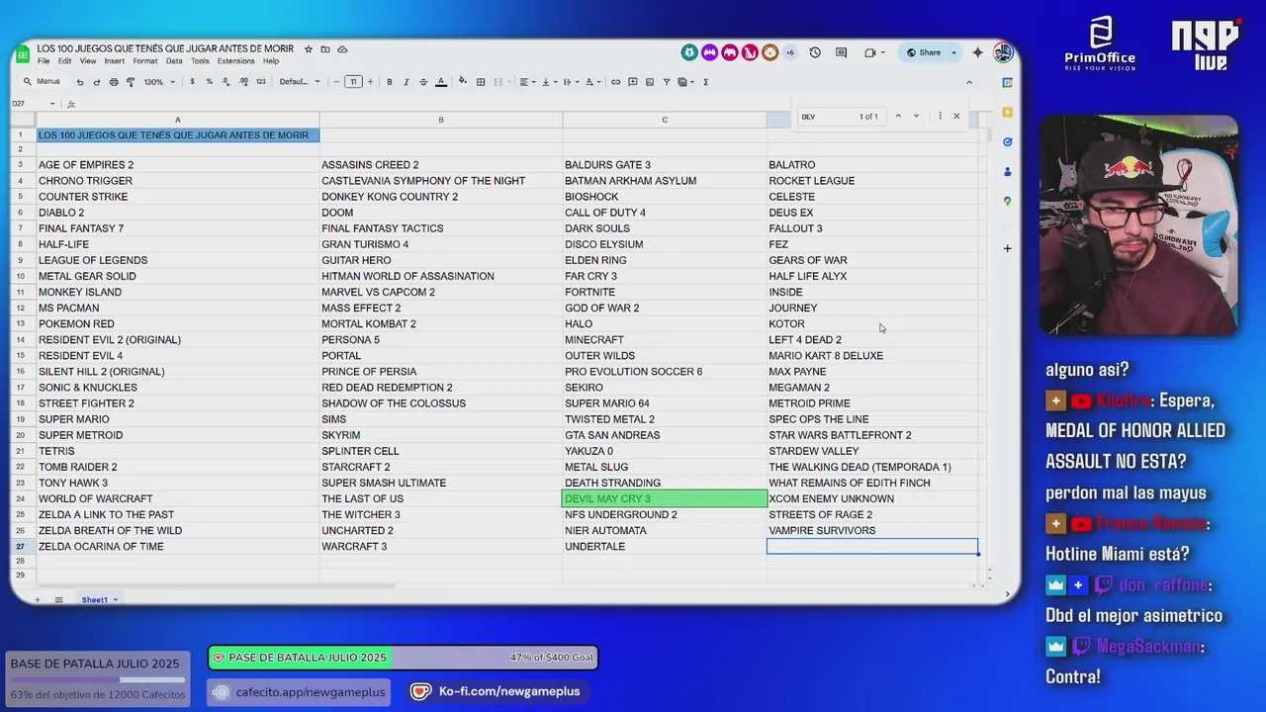The width and height of the screenshot is (1266, 712).
Task: Go to previous find result
Action: [x=898, y=117]
